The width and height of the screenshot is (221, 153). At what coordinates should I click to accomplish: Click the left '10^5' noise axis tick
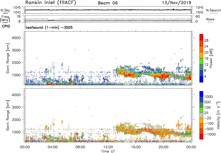[x=17, y=8]
